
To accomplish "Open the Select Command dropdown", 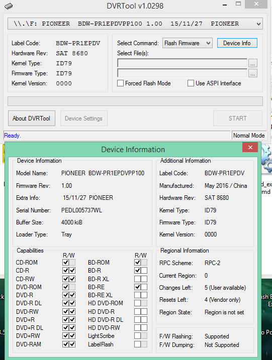I will [188, 43].
